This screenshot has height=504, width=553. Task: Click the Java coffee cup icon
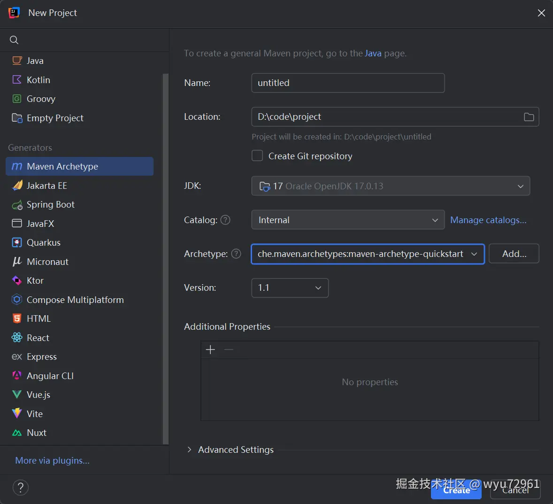click(17, 61)
